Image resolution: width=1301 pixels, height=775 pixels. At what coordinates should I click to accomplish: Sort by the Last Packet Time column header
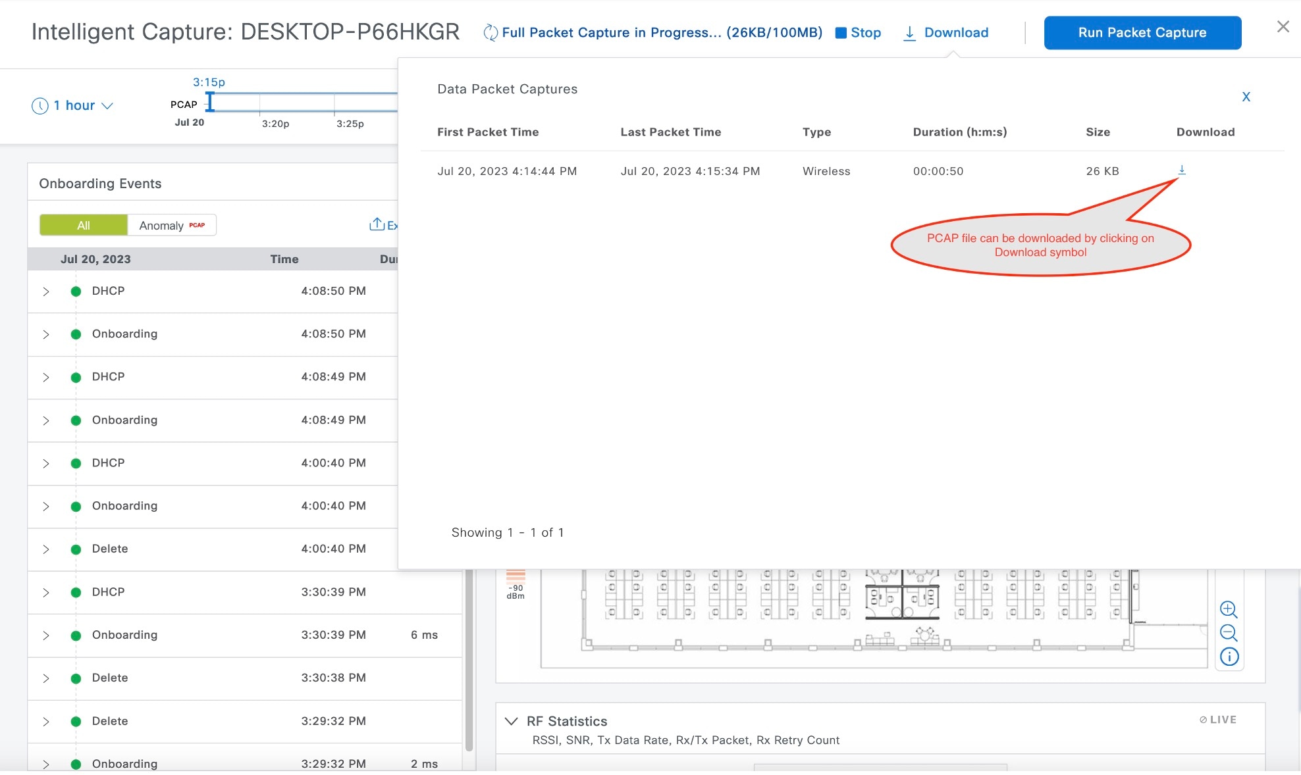tap(670, 132)
